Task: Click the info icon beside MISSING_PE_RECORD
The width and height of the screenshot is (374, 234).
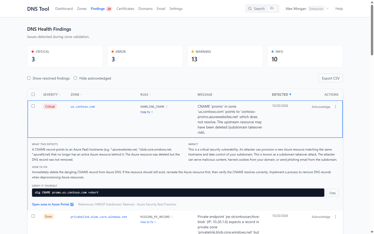Action: pyautogui.click(x=172, y=217)
